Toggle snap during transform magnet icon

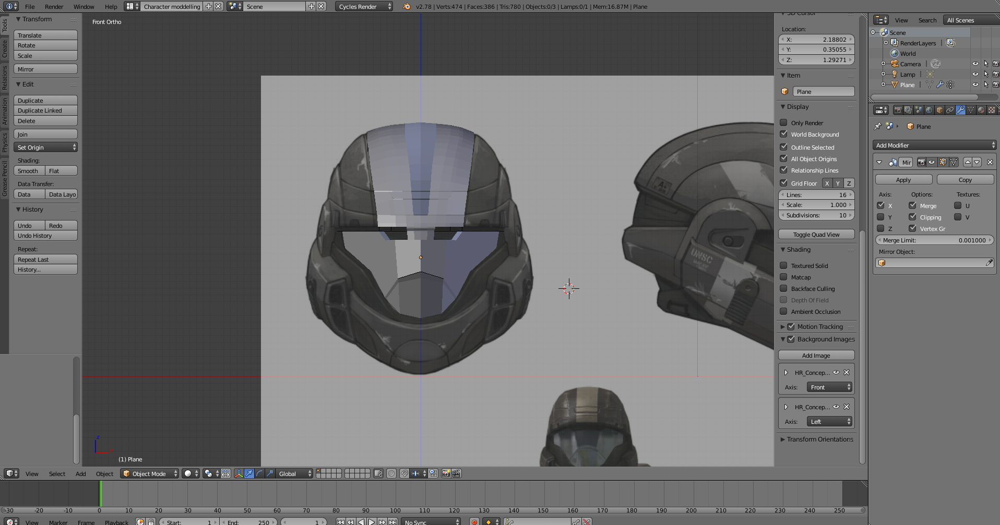point(404,473)
